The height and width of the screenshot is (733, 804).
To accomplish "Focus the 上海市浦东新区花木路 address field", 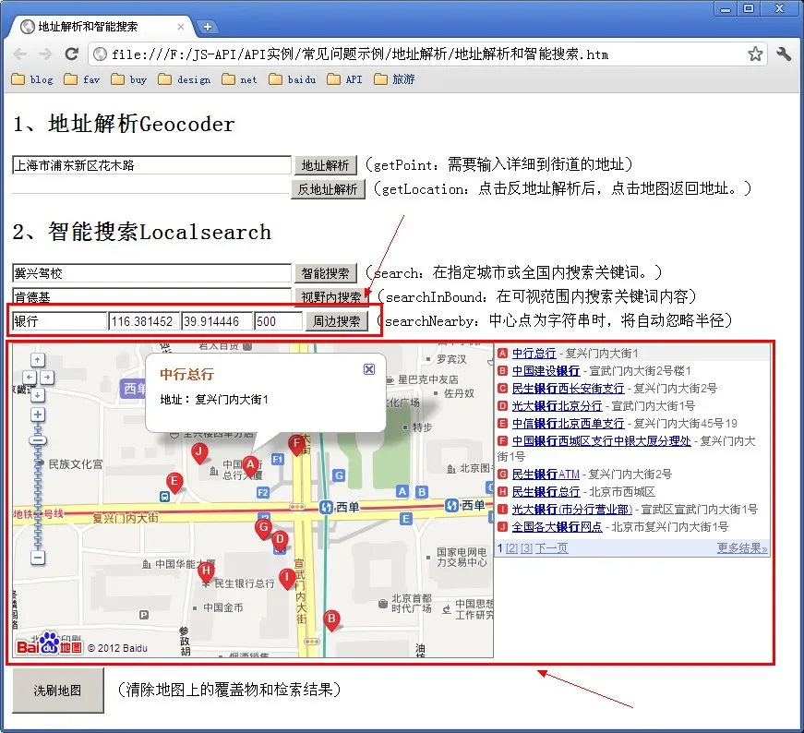I will (x=151, y=165).
